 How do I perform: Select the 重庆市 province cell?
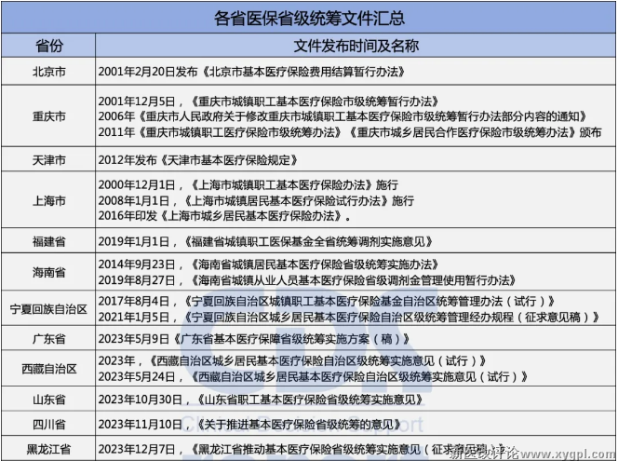pyautogui.click(x=48, y=116)
